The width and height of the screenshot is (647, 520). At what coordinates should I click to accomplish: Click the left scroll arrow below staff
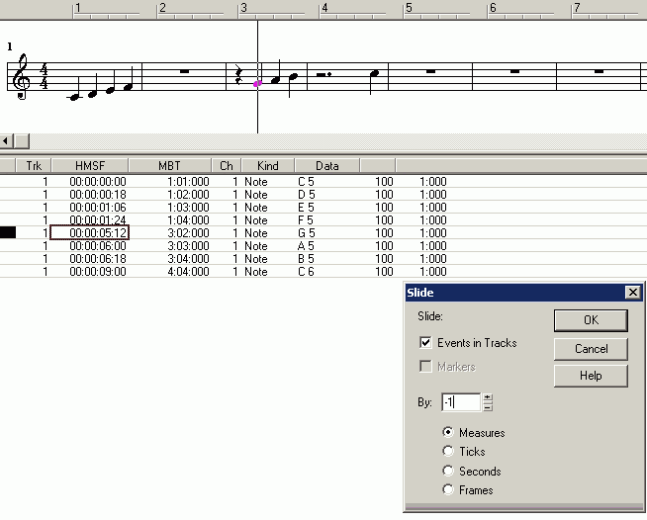[x=7, y=141]
